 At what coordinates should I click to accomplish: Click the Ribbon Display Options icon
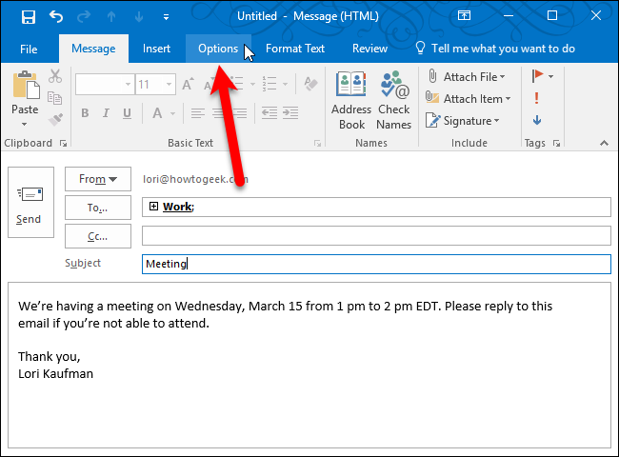tap(464, 15)
